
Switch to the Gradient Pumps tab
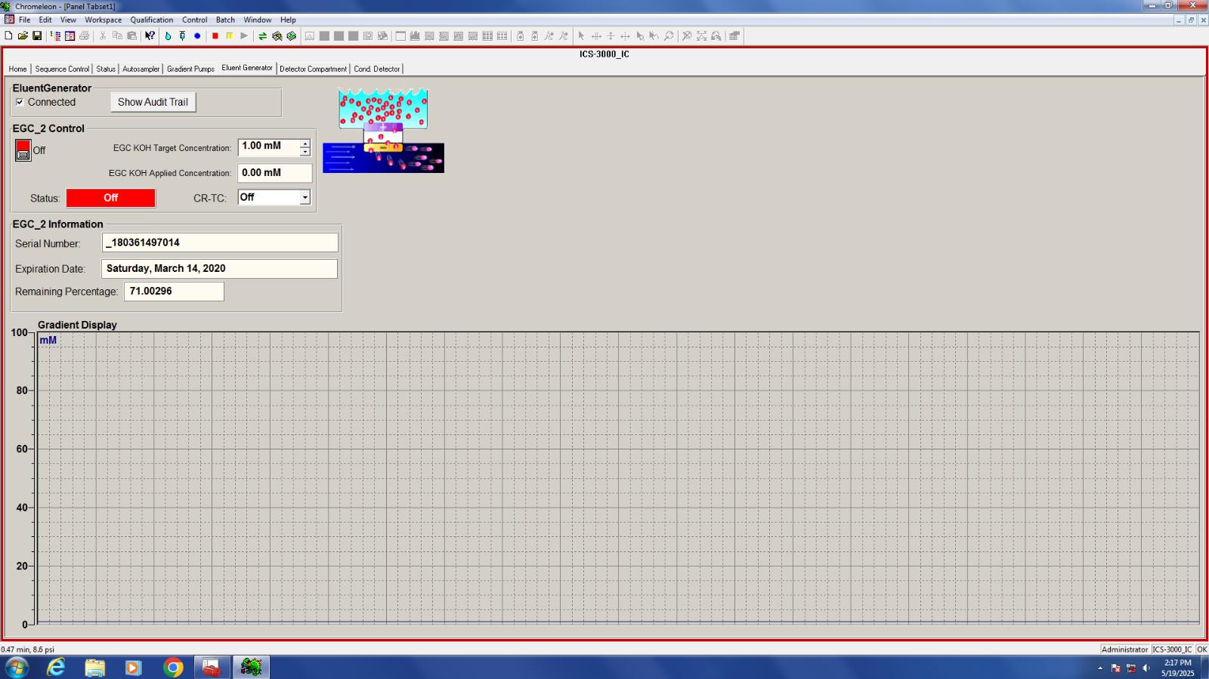pyautogui.click(x=190, y=69)
